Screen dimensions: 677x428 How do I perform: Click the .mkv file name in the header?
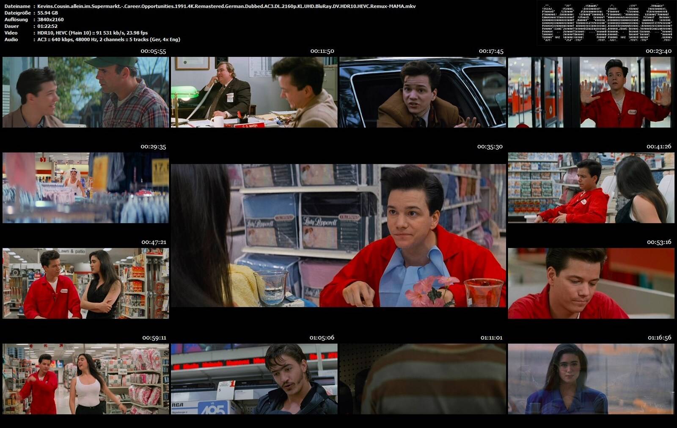click(x=226, y=6)
